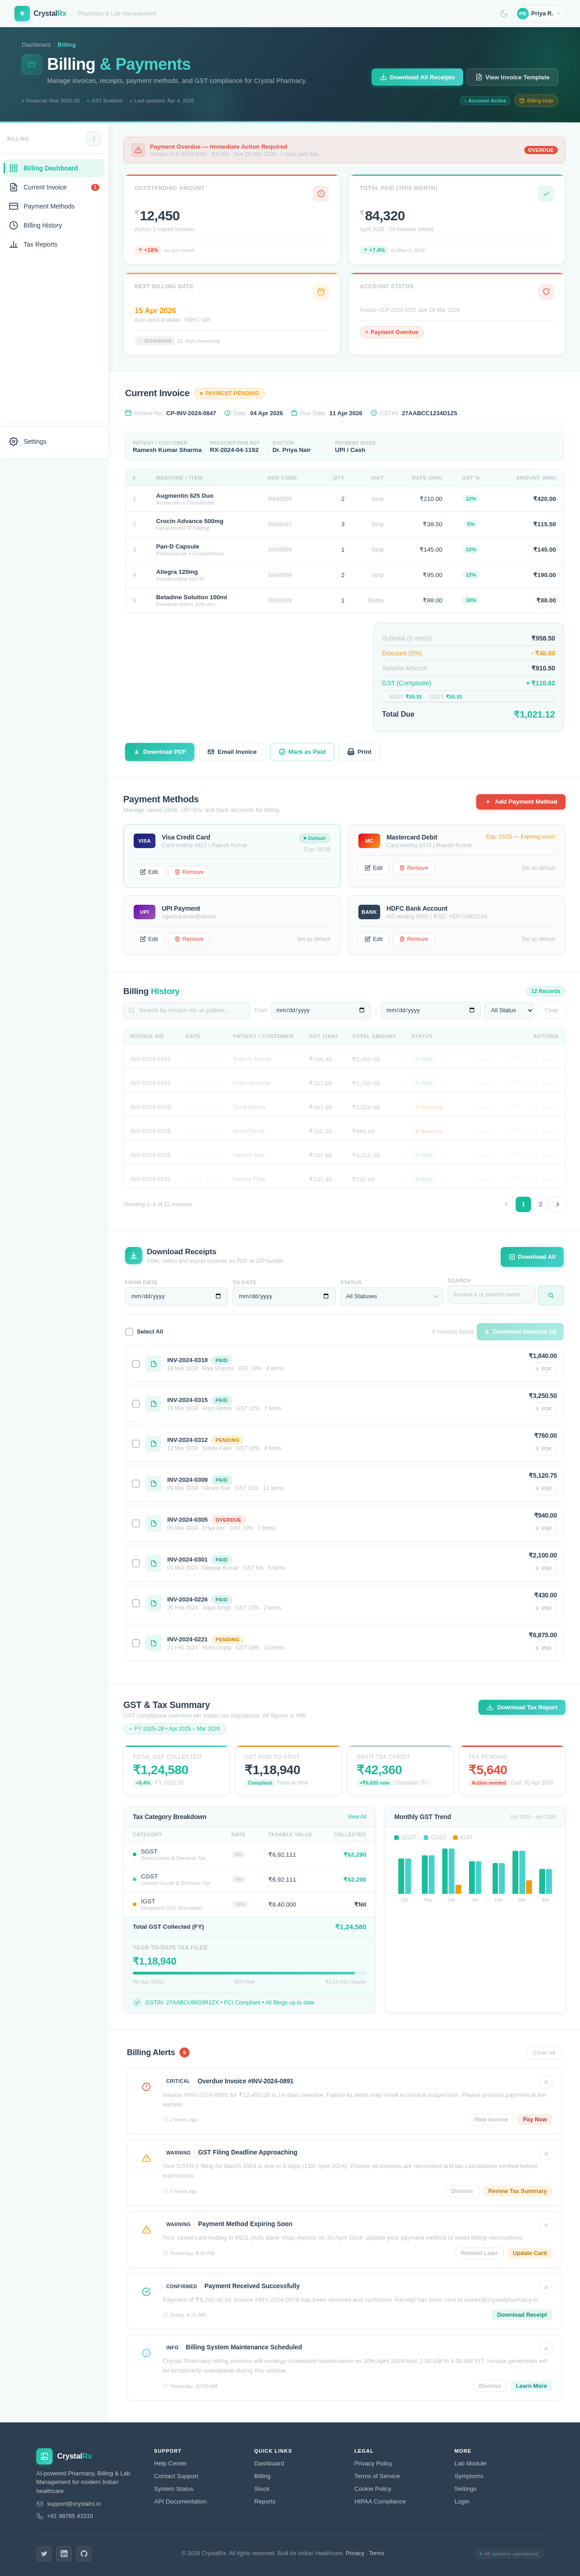Remove the Mastercard Debit card
The width and height of the screenshot is (580, 2576).
pyautogui.click(x=414, y=868)
